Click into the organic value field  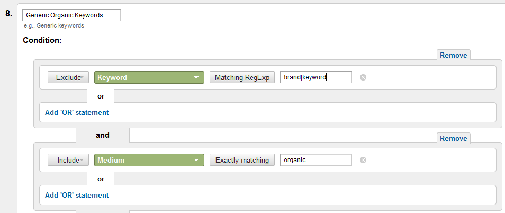[x=316, y=160]
